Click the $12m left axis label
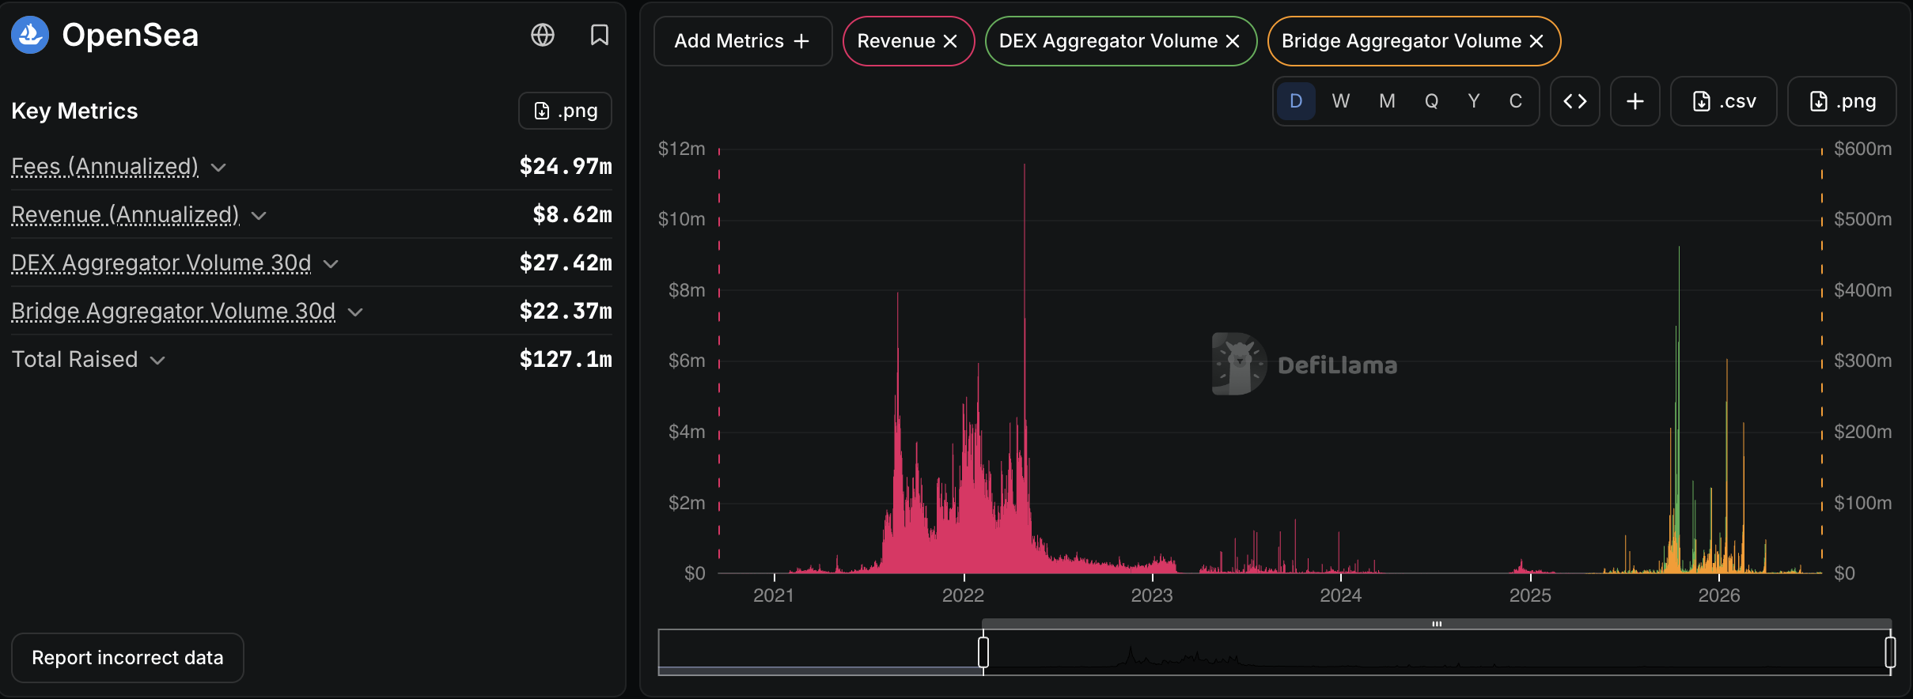The image size is (1913, 699). (x=681, y=149)
